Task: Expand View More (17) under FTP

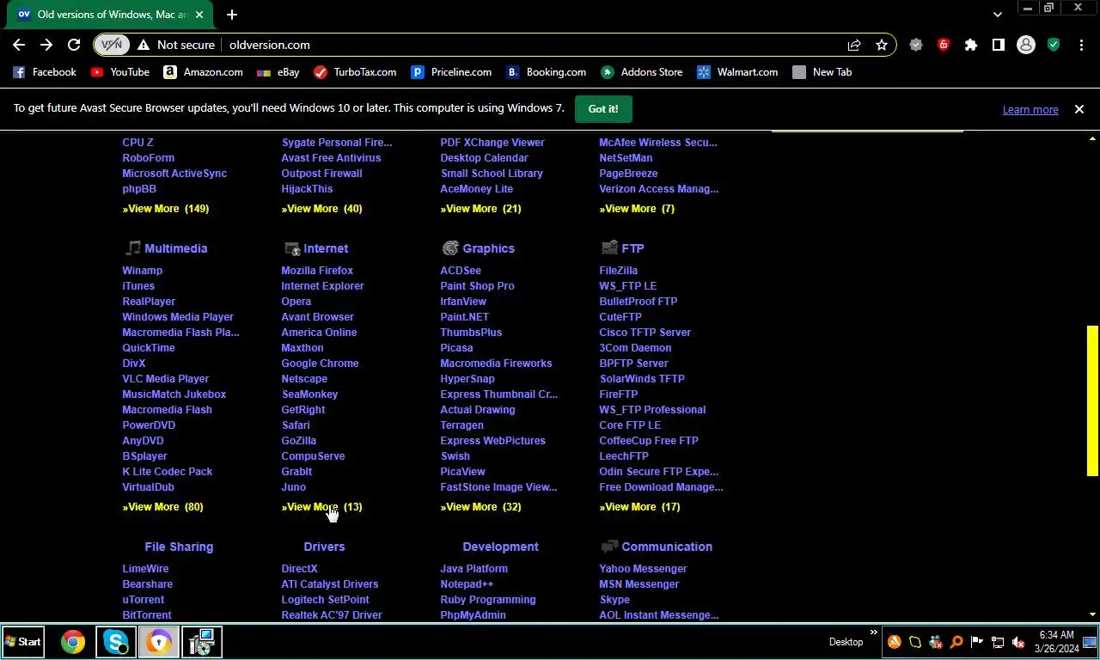Action: (639, 507)
